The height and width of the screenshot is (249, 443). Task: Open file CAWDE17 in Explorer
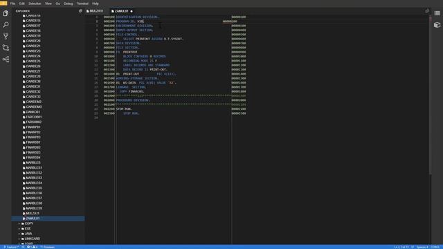coord(33,26)
